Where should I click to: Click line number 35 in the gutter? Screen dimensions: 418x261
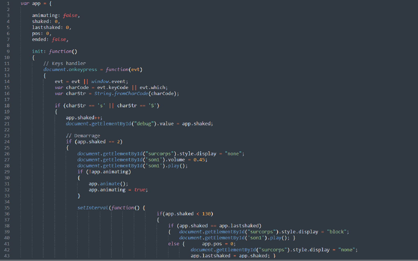pyautogui.click(x=7, y=208)
